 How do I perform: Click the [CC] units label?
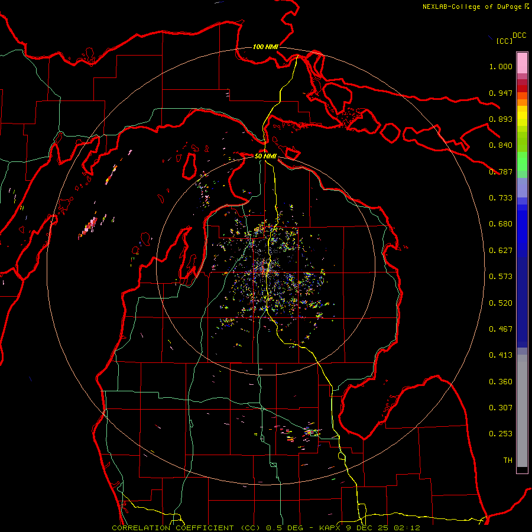tap(504, 41)
